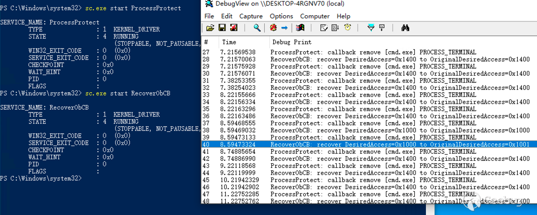Switch time format using the clock icon
537x215 pixels.
pyautogui.click(x=347, y=28)
